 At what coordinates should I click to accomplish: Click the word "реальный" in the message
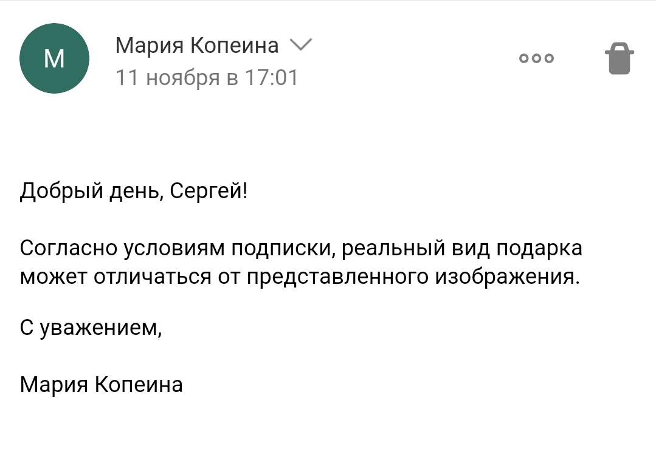392,249
